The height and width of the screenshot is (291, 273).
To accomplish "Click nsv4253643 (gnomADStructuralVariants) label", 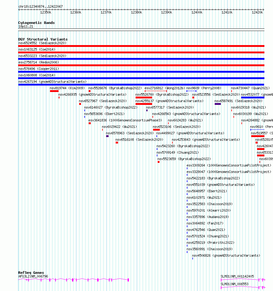I will [x=206, y=140].
